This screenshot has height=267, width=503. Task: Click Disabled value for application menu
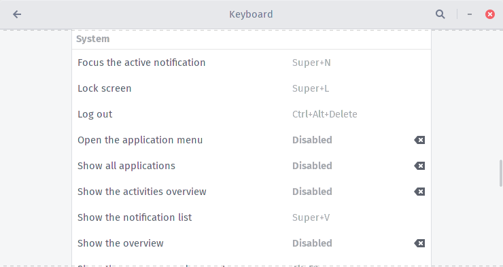[312, 140]
